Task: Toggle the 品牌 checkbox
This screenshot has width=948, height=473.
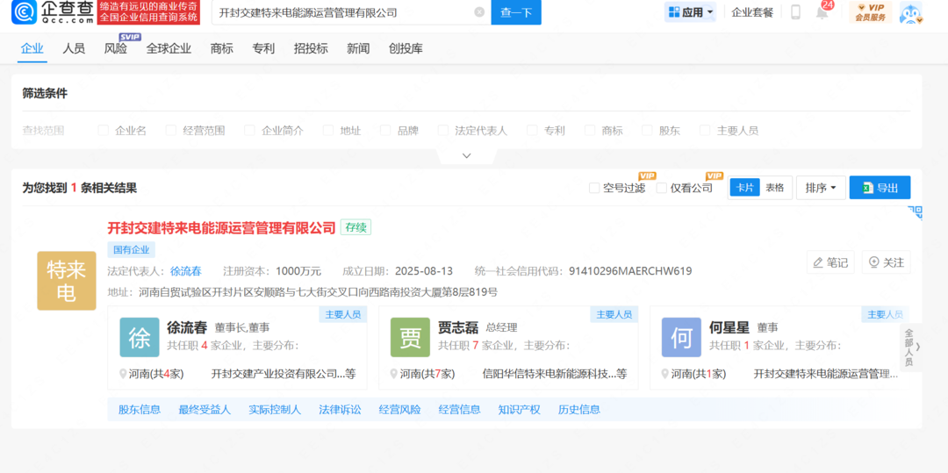Action: 385,130
